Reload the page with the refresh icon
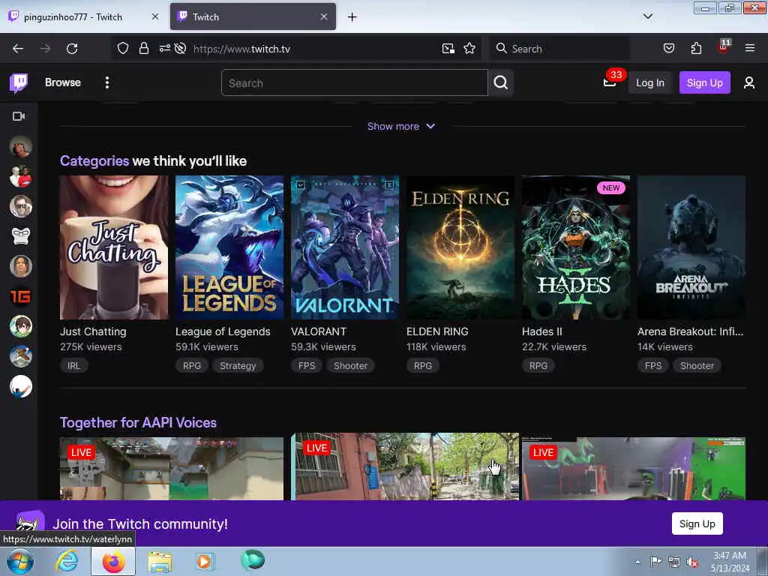Image resolution: width=768 pixels, height=576 pixels. coord(72,49)
